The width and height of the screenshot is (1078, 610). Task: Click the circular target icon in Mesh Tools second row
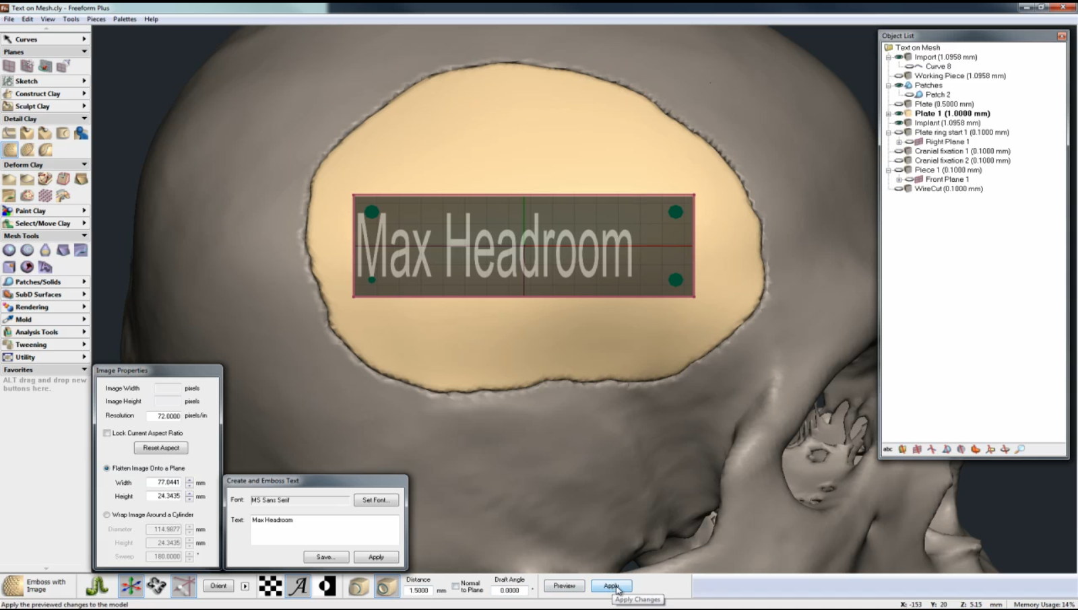(27, 267)
